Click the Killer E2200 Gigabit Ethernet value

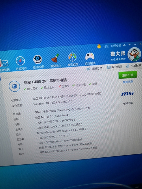[x=68, y=150]
